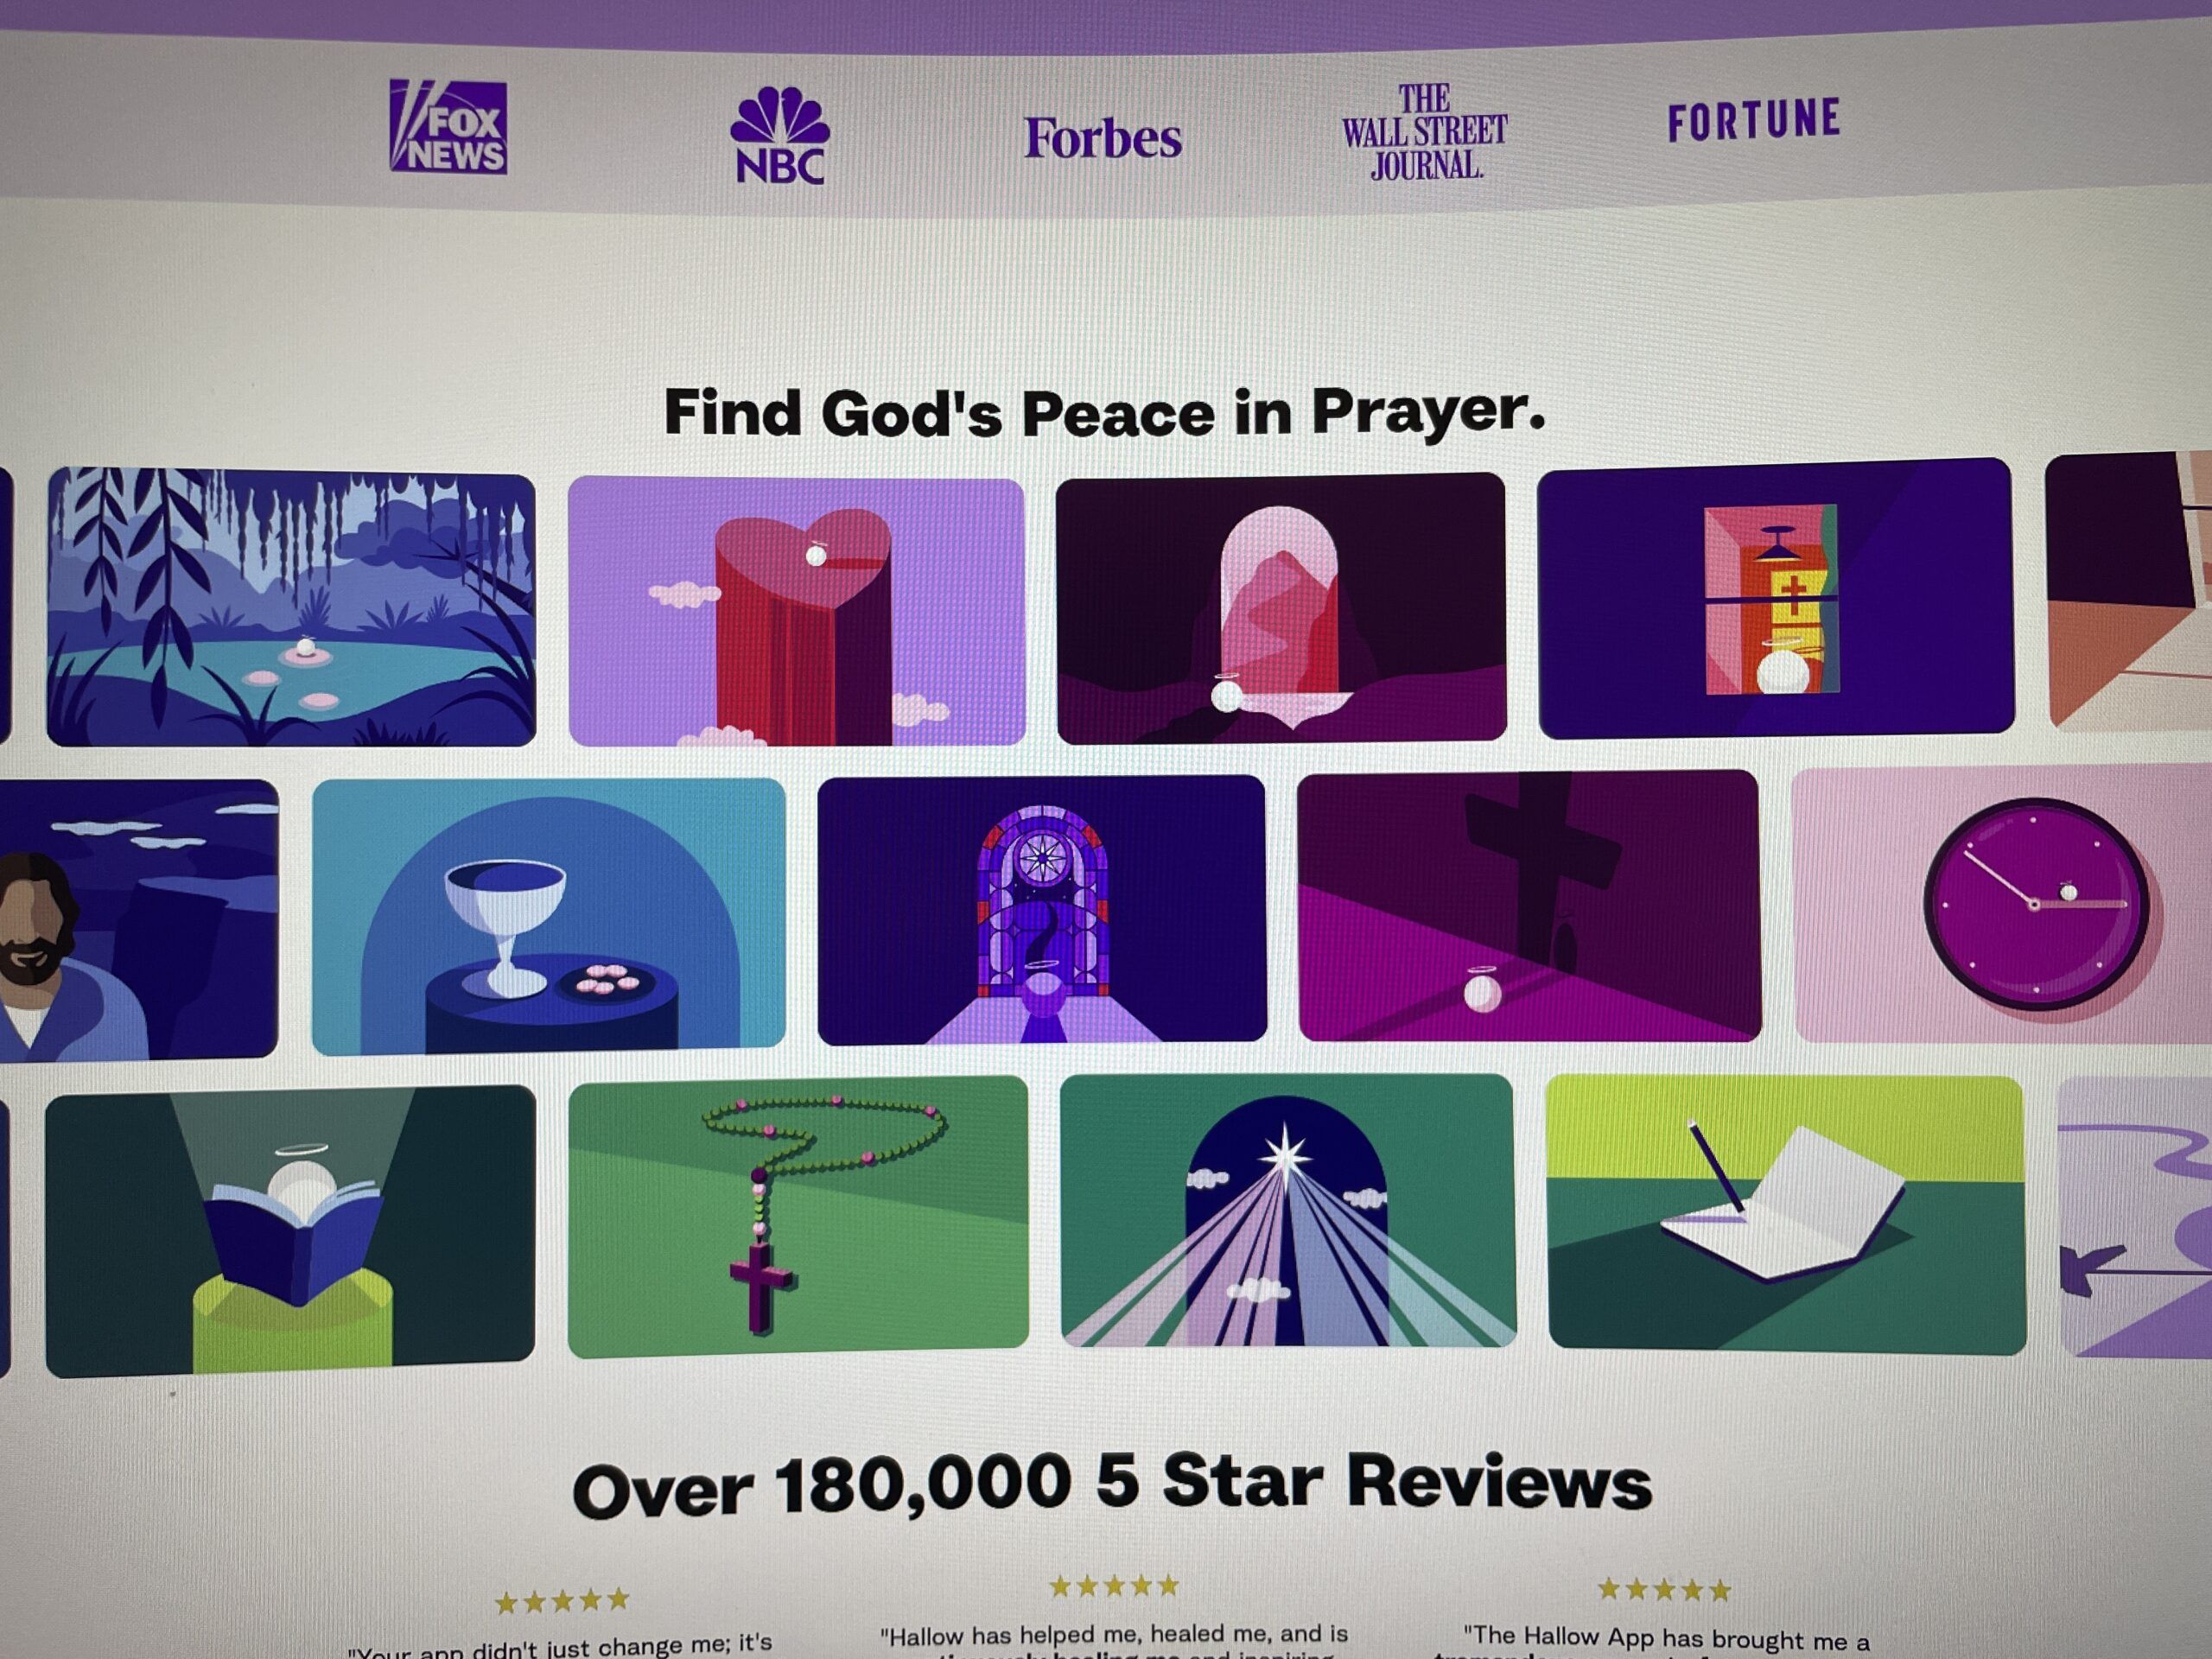This screenshot has width=2212, height=1659.
Task: Select the Fortune logo
Action: [1754, 119]
